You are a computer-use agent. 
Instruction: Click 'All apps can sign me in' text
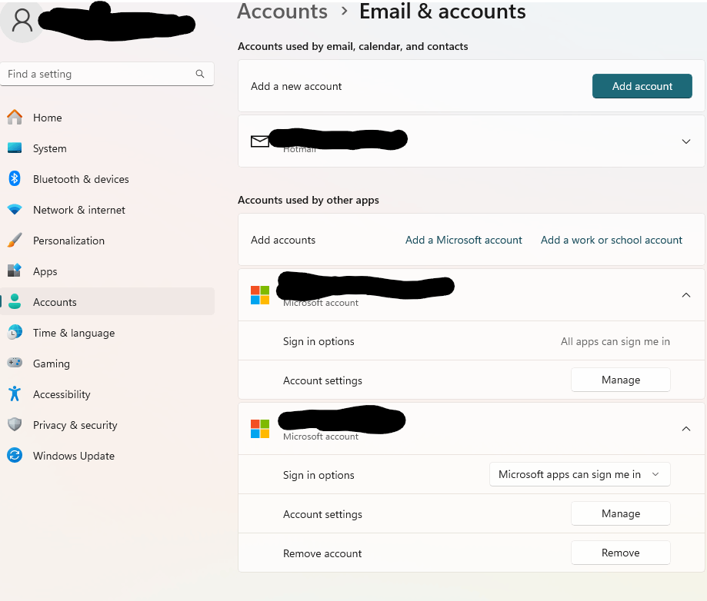click(615, 341)
